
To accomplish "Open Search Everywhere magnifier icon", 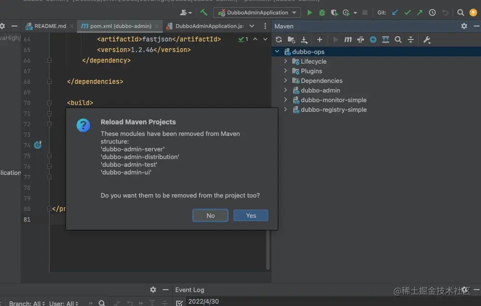I will (x=460, y=13).
